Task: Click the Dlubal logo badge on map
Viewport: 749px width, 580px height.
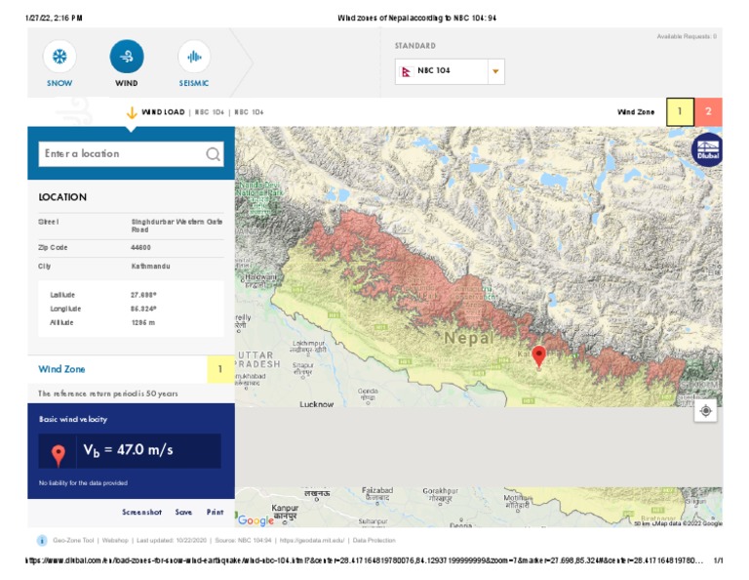Action: (x=707, y=149)
